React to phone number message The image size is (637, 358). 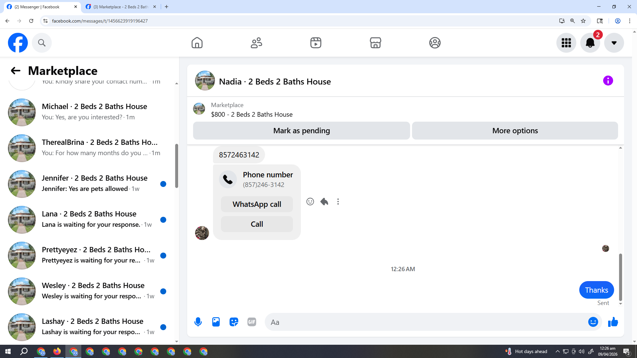tap(310, 202)
